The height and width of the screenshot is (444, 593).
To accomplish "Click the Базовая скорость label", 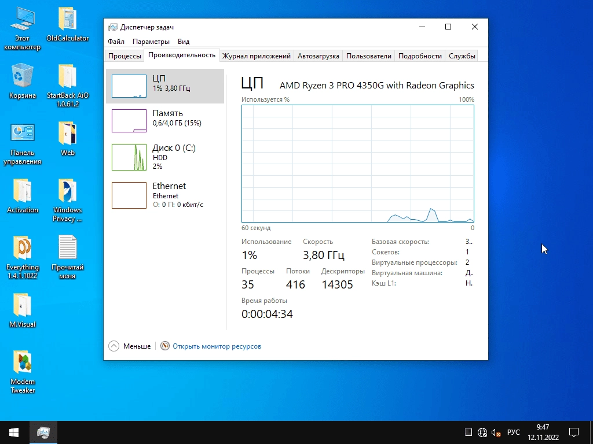I will (x=400, y=242).
